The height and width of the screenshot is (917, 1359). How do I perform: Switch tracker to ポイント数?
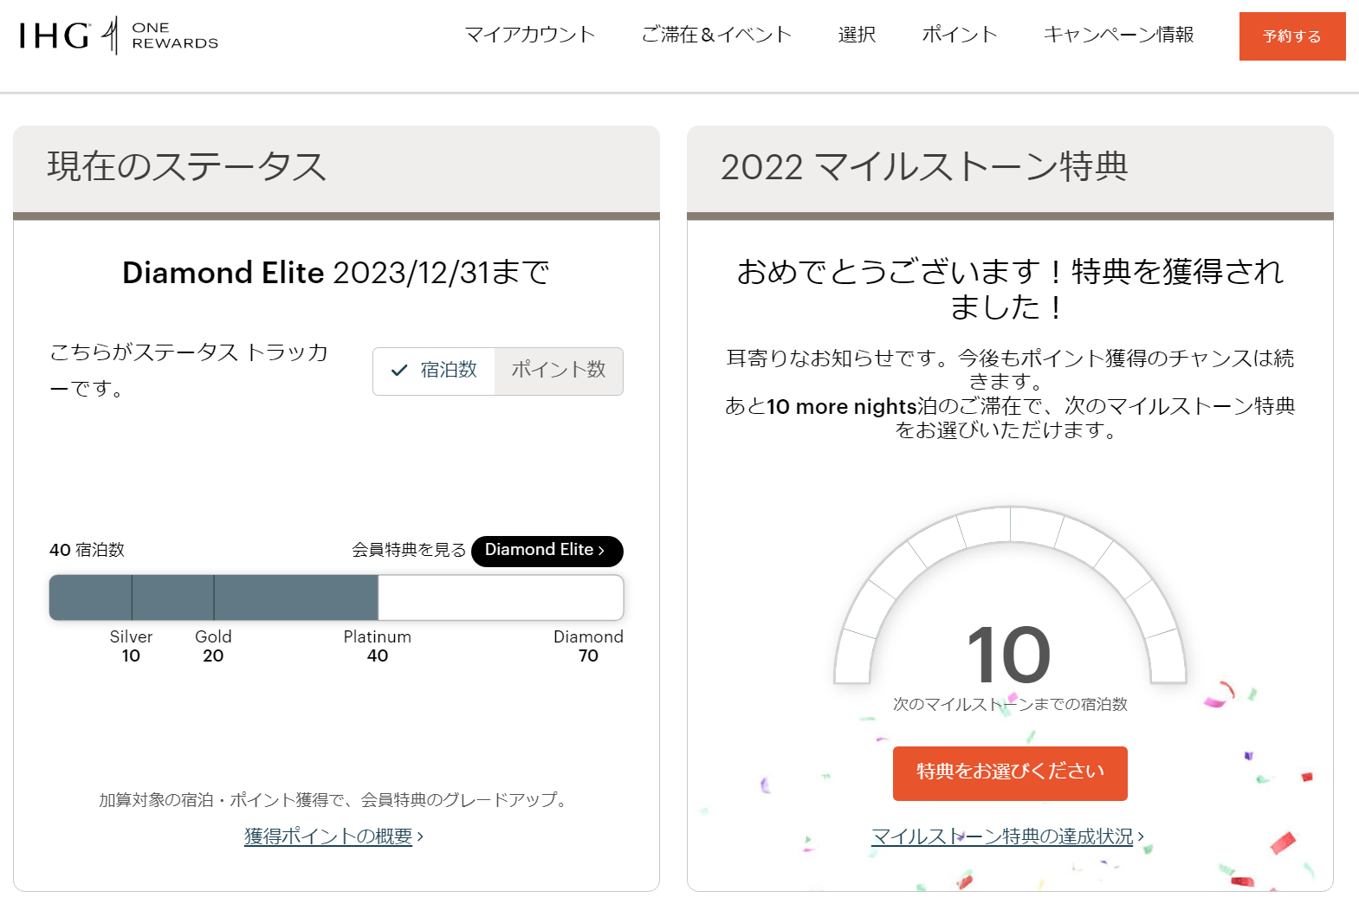[x=559, y=371]
